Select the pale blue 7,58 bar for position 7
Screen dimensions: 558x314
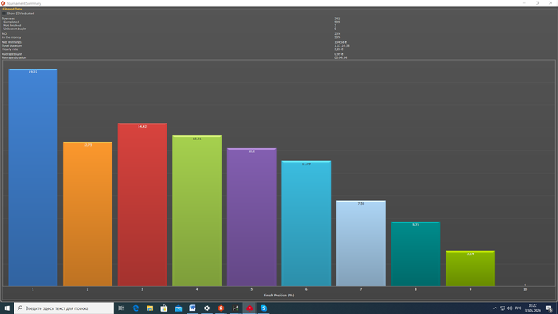[361, 243]
